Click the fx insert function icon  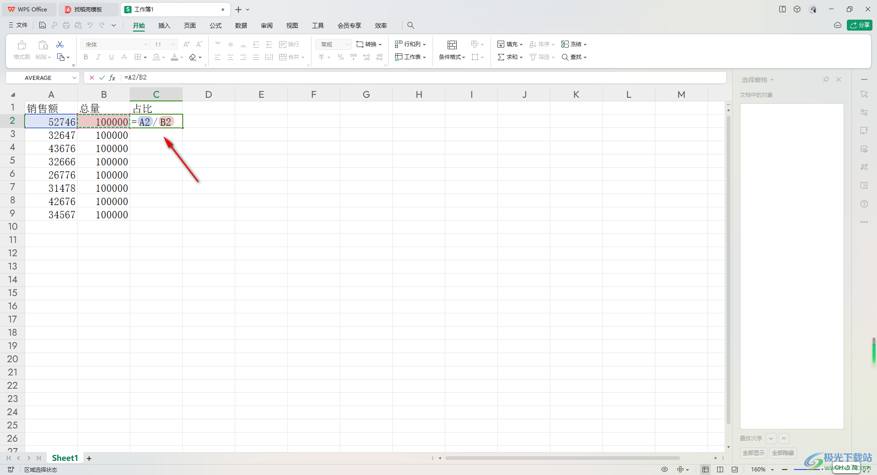[x=112, y=78]
